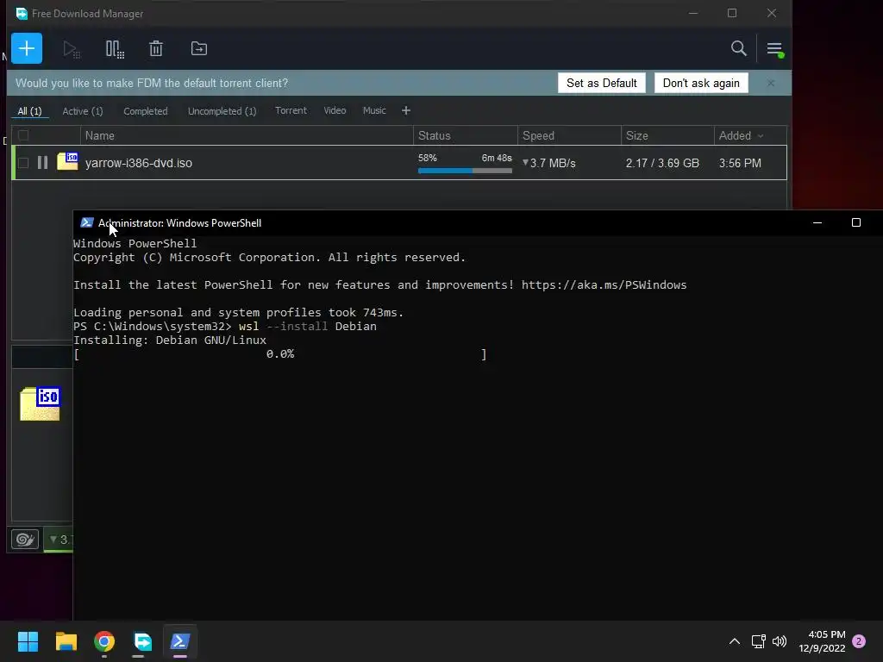Click large ISO thumbnail in details pane
883x662 pixels.
tap(40, 403)
